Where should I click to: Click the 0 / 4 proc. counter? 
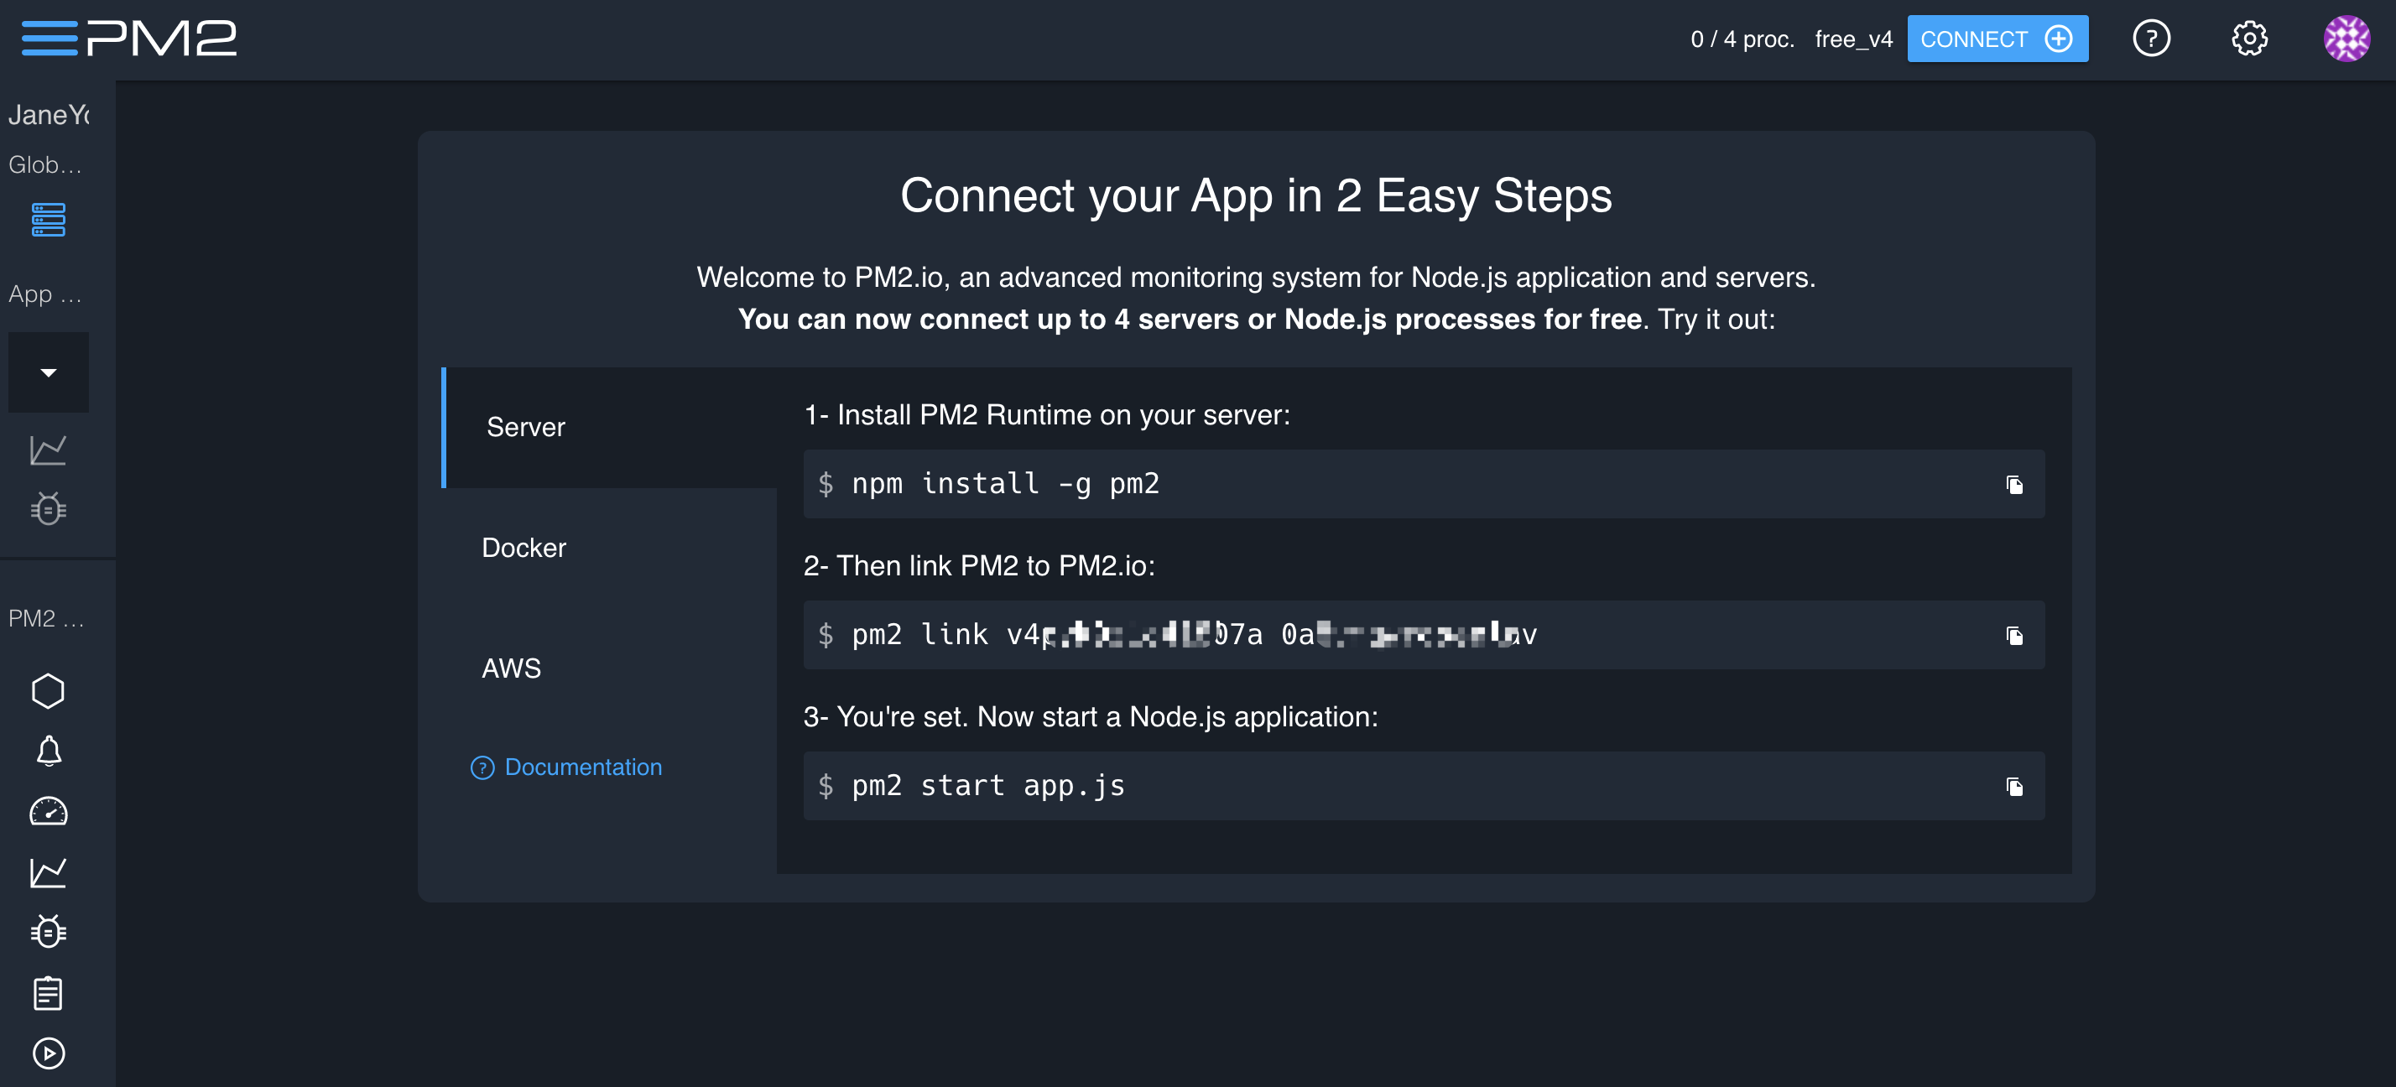(1742, 39)
